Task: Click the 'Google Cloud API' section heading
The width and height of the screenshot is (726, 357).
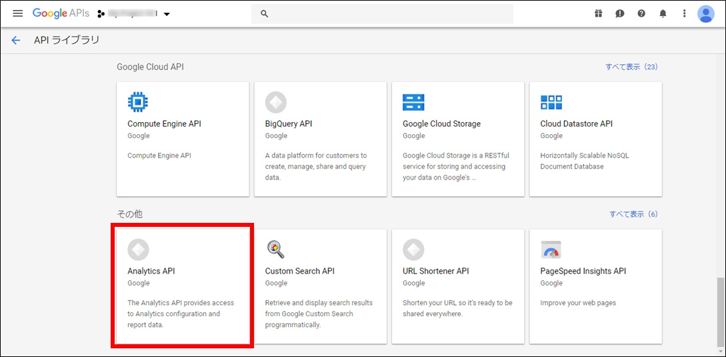Action: click(150, 67)
